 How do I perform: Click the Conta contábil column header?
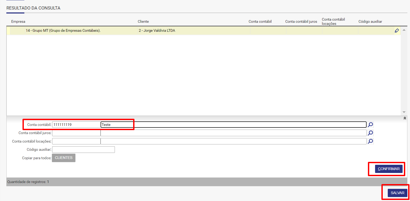pos(260,21)
